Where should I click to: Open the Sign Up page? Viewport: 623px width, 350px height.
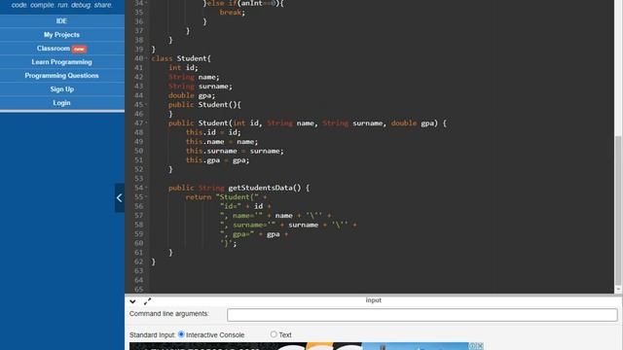[61, 89]
